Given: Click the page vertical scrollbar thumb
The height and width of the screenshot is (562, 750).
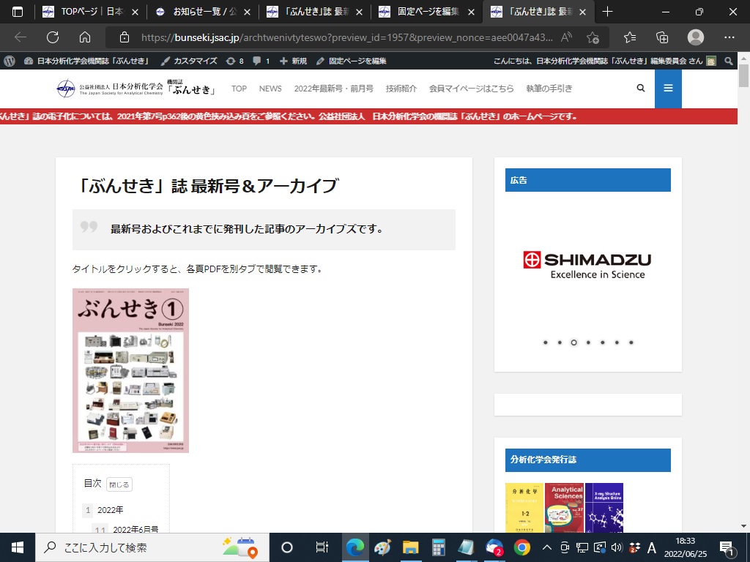Looking at the screenshot, I should [x=743, y=75].
